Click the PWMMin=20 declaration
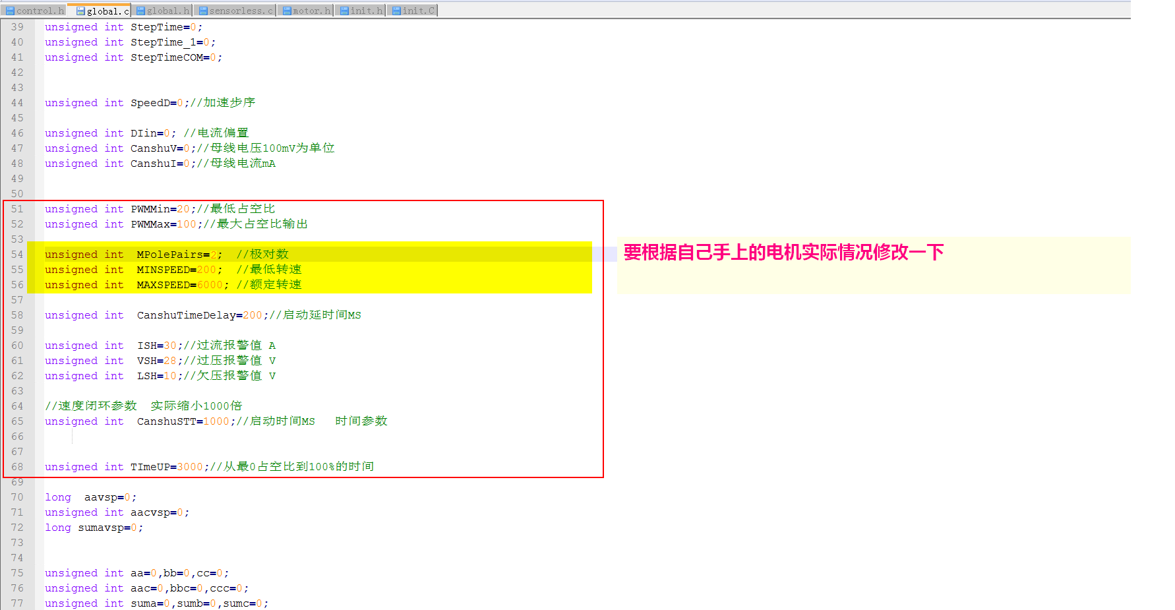The width and height of the screenshot is (1175, 610). point(160,209)
